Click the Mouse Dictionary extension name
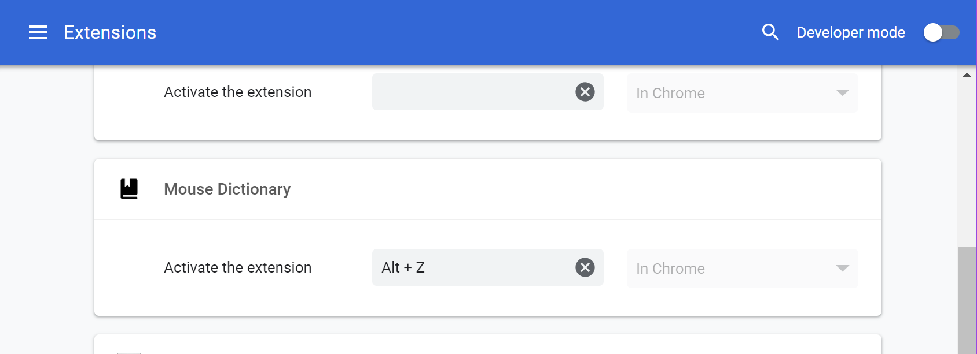The width and height of the screenshot is (977, 354). (x=227, y=188)
